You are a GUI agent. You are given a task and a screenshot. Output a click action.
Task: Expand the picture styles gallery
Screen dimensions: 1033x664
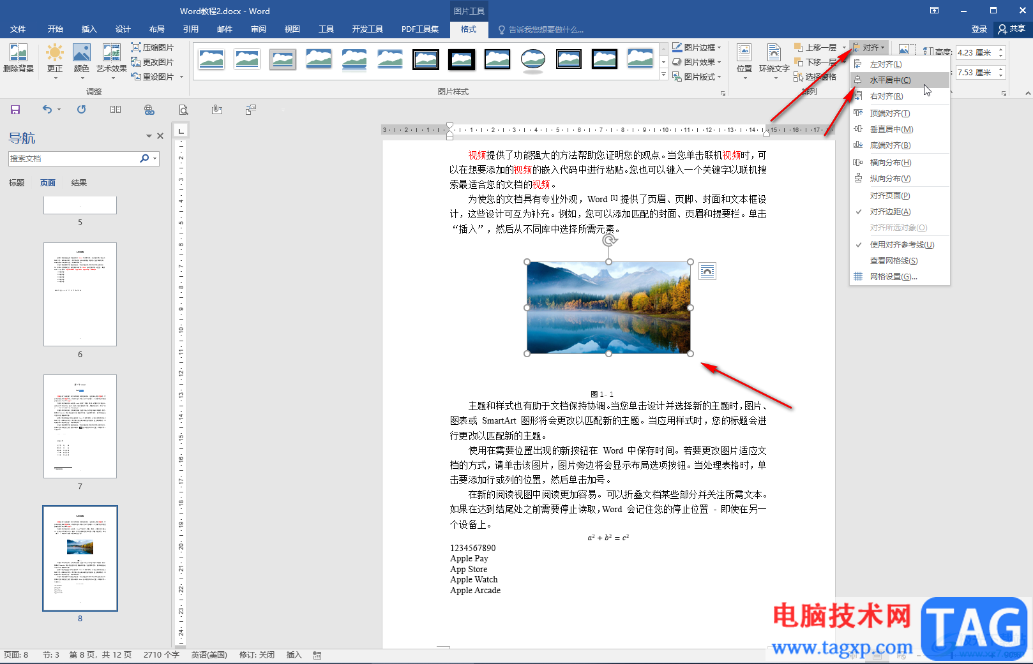(x=663, y=75)
